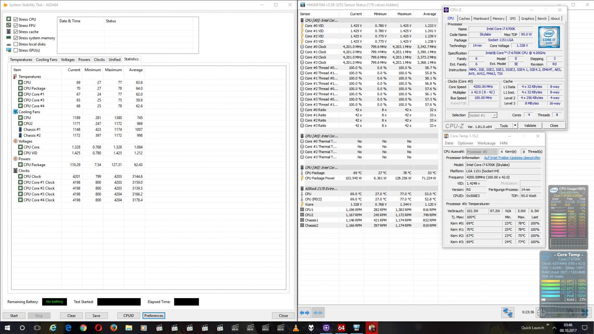The image size is (594, 334).
Task: Select CPU Package Power row in HWiNFO
Action: click(x=369, y=178)
